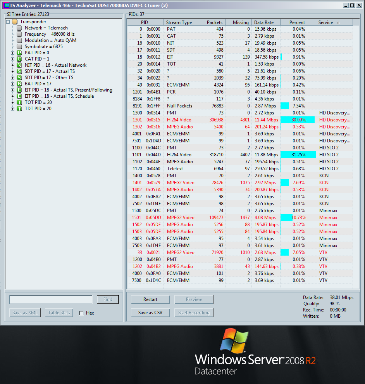Click the green P icon for PAT PID
Viewport: 365px width, 384px height.
20,53
